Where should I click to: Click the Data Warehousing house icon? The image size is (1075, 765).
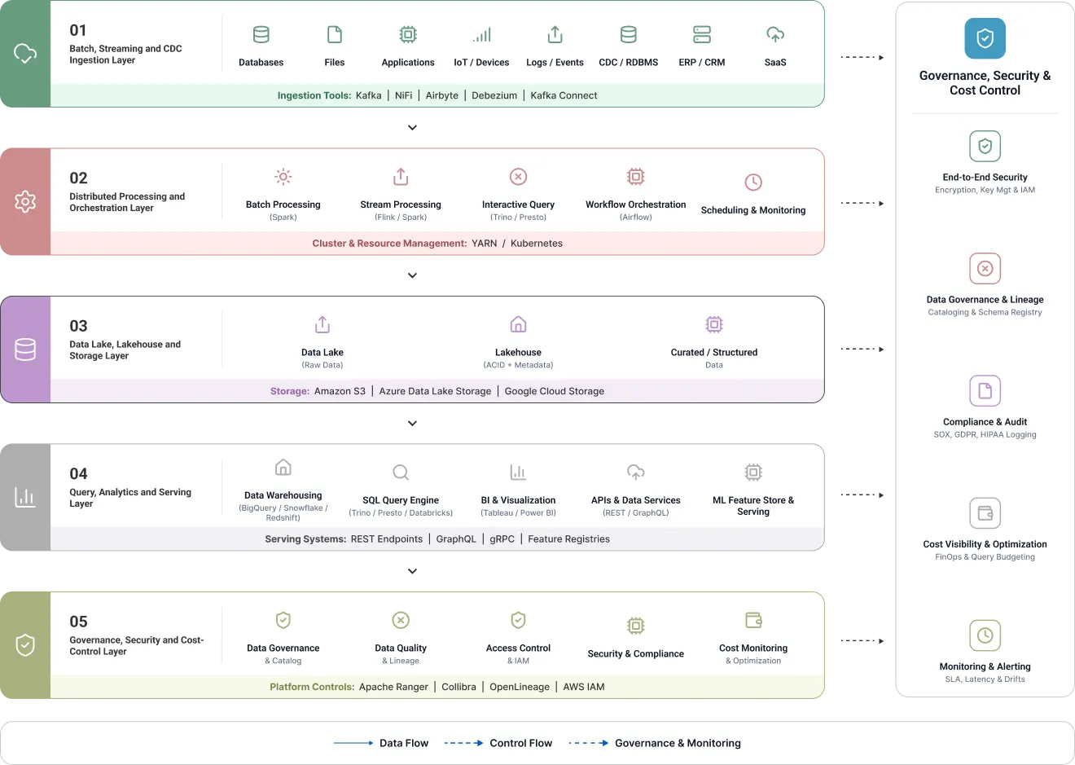tap(283, 467)
